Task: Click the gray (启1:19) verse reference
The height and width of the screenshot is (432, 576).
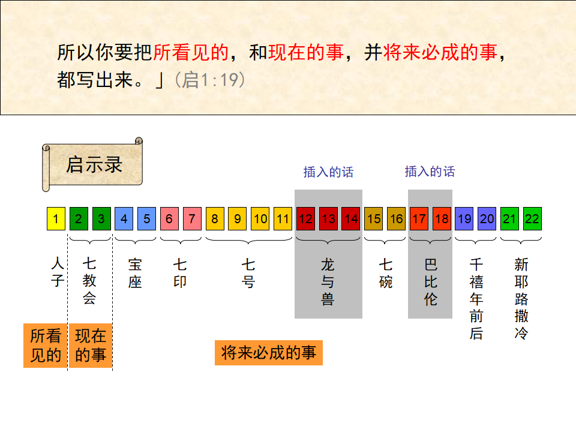Action: (x=209, y=80)
